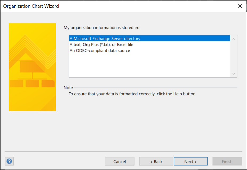Click the scrollbar track of the list
Viewport: 247px width, 170px height.
233,56
